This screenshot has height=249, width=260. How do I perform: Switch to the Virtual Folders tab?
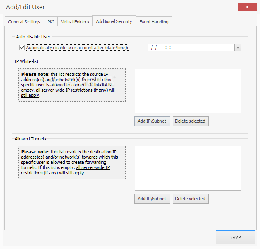tap(75, 22)
